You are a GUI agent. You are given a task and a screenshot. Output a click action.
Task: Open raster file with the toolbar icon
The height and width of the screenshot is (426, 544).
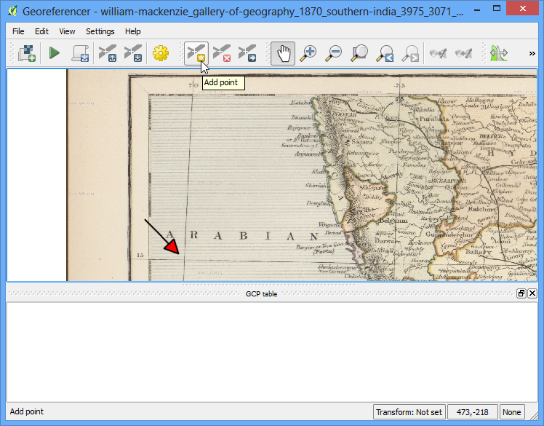tap(27, 53)
